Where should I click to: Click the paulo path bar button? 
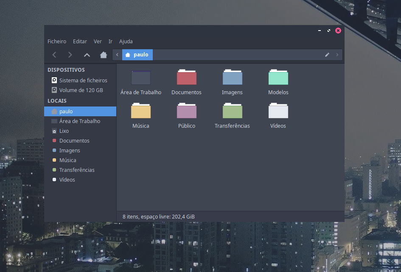click(x=137, y=55)
